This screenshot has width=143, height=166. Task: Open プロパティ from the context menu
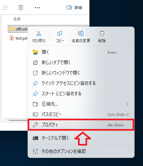pos(81,125)
